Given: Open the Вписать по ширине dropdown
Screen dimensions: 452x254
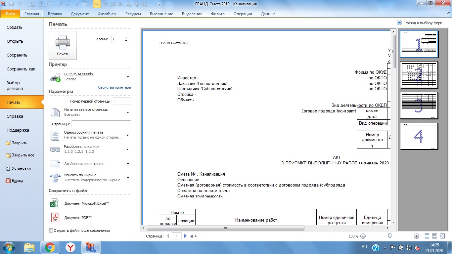Looking at the screenshot, I should [x=128, y=178].
